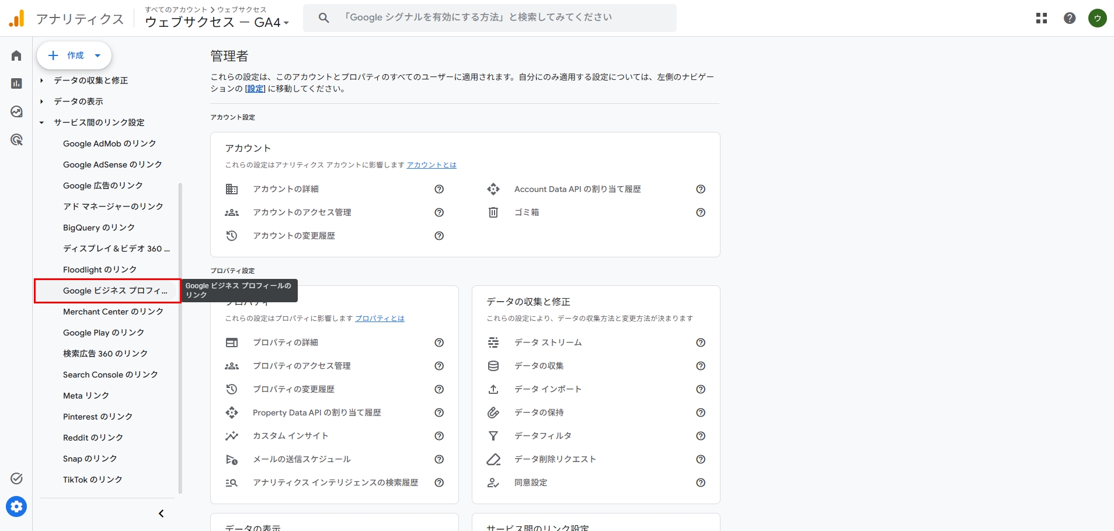Open the Google apps grid icon
Screen dimensions: 1114x531
click(x=1042, y=18)
